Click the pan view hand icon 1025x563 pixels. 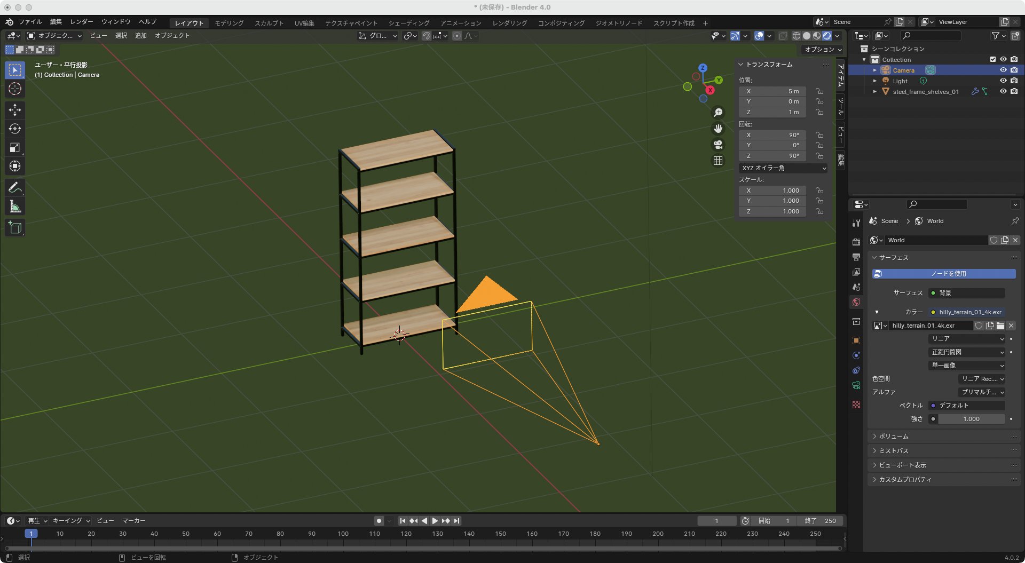tap(718, 129)
